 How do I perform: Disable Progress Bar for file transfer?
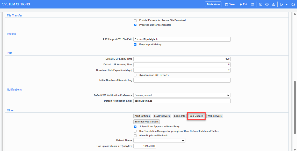point(135,25)
